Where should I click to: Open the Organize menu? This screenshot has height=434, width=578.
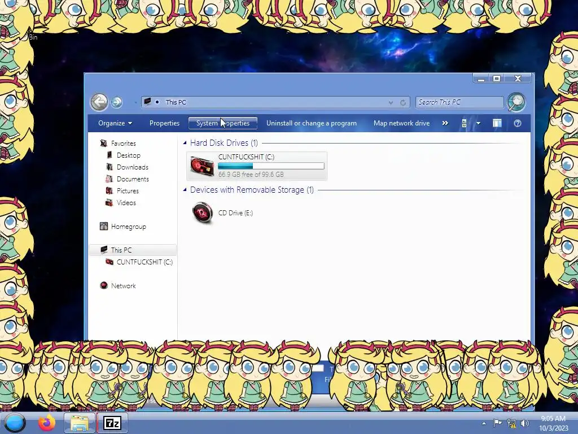[x=115, y=123]
